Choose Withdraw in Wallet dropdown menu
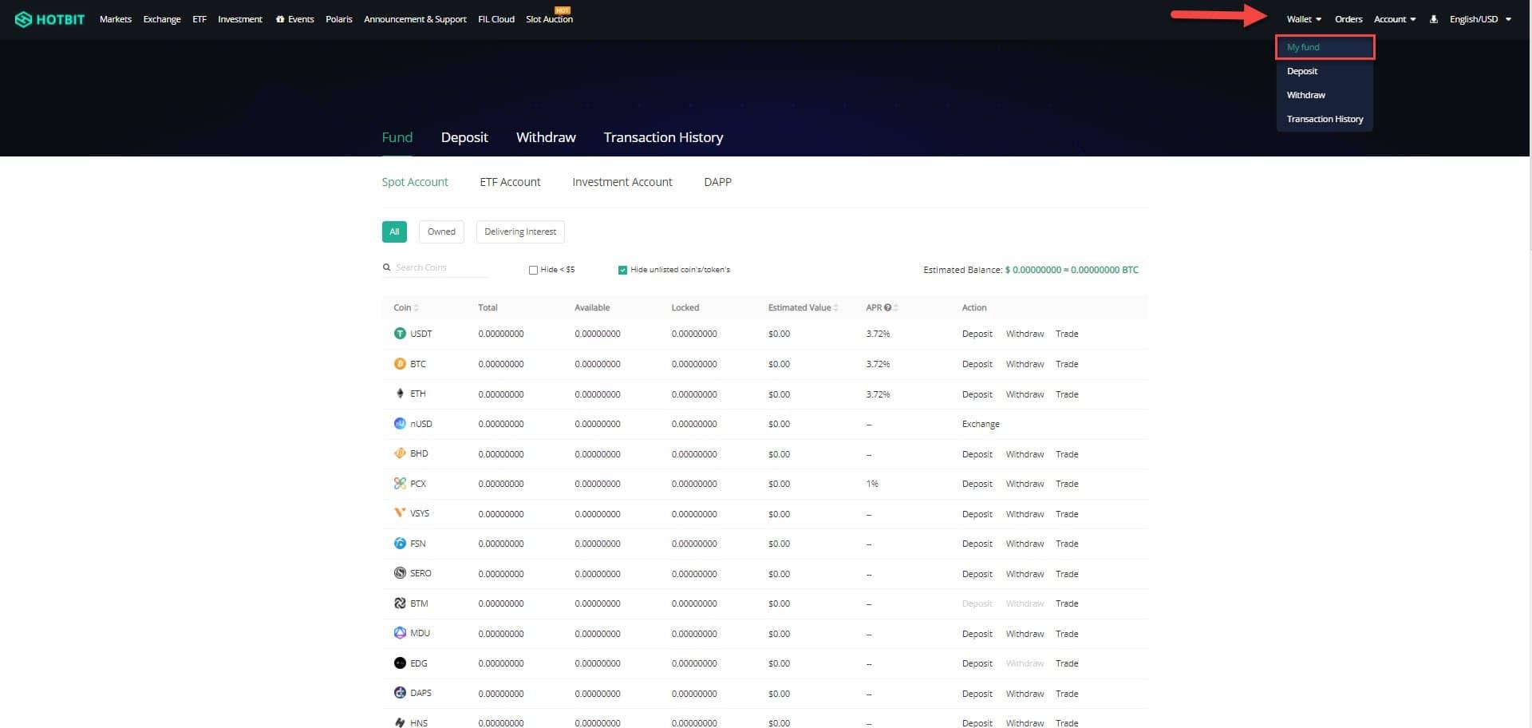Screen dimensions: 1532x728 tap(1305, 95)
